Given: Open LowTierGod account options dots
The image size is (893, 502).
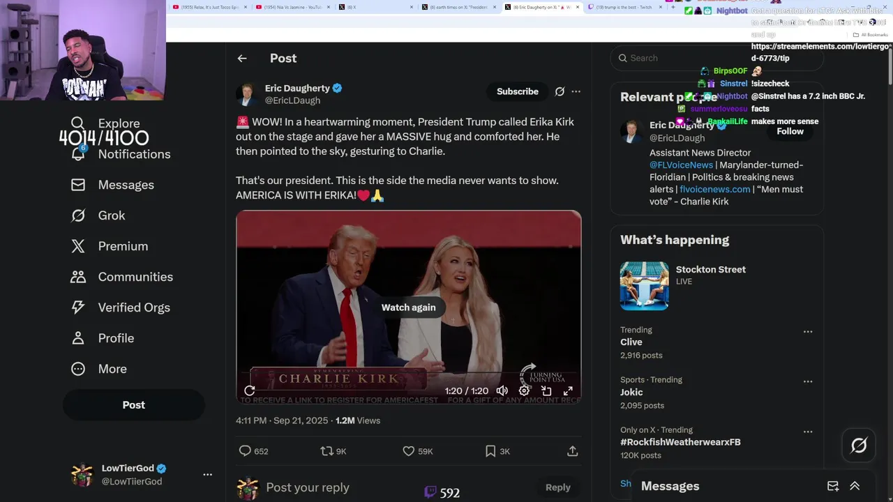Looking at the screenshot, I should coord(207,475).
